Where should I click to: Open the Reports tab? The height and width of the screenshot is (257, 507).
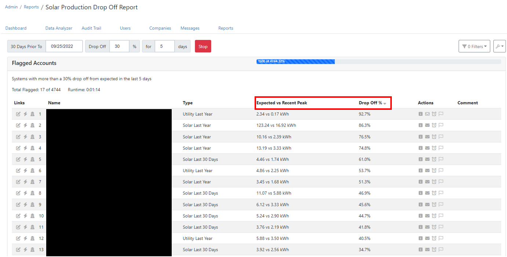pyautogui.click(x=226, y=28)
